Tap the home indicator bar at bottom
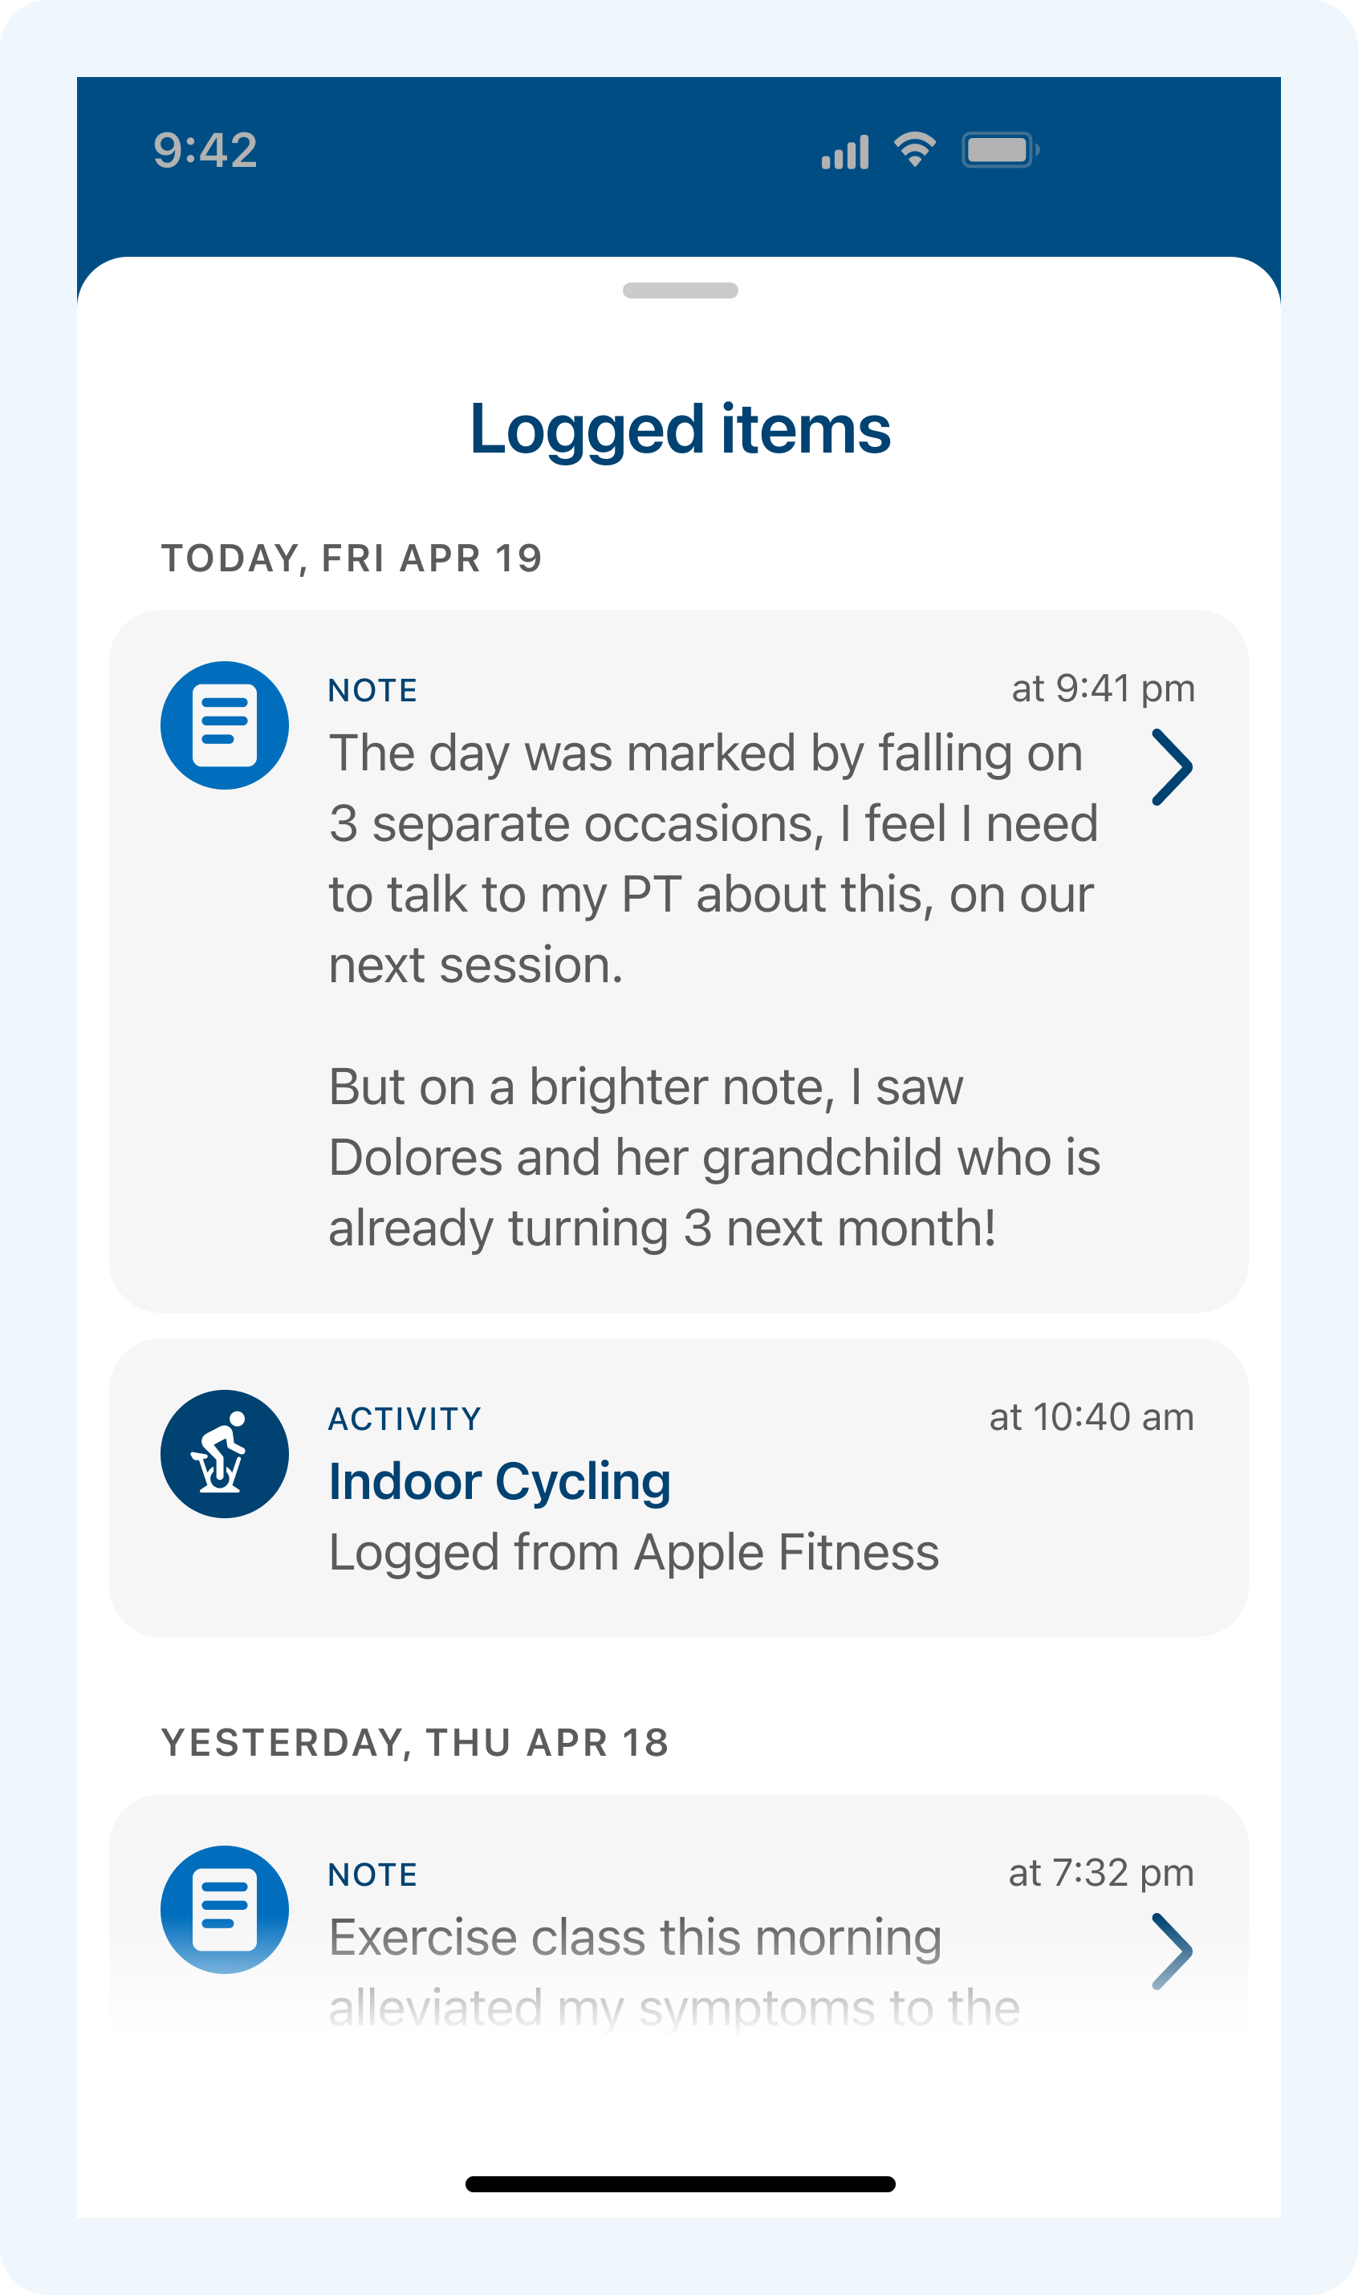Viewport: 1358px width, 2295px height. pyautogui.click(x=680, y=2184)
